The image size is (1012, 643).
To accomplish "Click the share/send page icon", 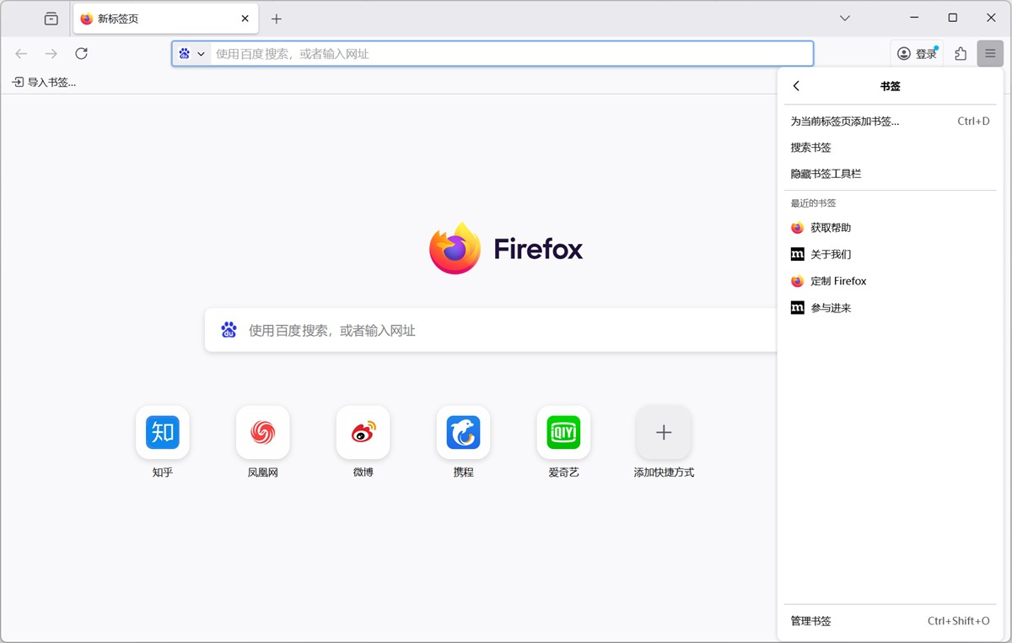I will click(960, 52).
